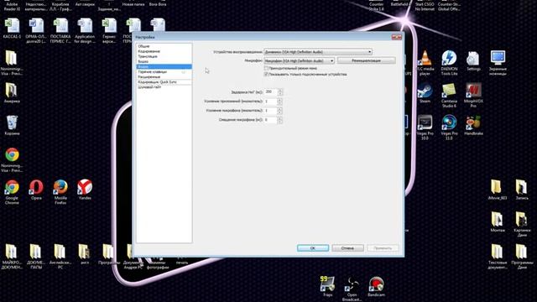Open MorphVOX Pro desktop icon
The height and width of the screenshot is (302, 537).
(473, 91)
